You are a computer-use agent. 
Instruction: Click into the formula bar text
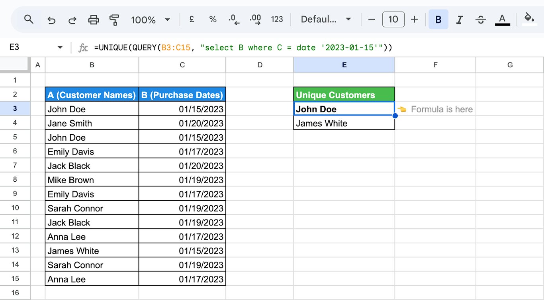[243, 48]
